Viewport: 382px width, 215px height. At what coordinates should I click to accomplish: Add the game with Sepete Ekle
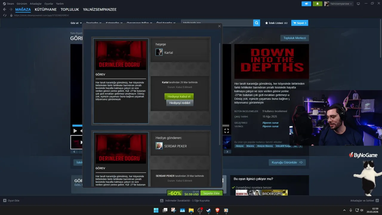211,193
